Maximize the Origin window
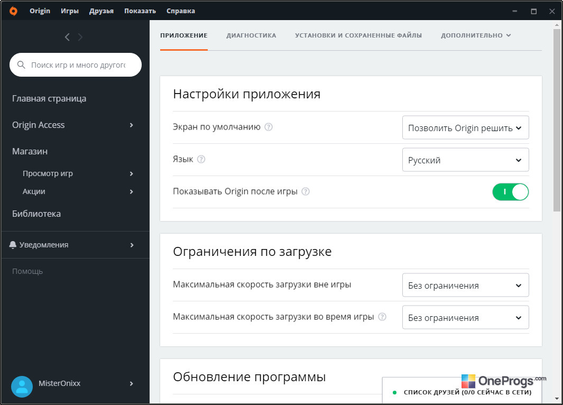Image resolution: width=563 pixels, height=405 pixels. [534, 11]
